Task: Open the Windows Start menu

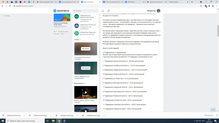Action: point(2,121)
